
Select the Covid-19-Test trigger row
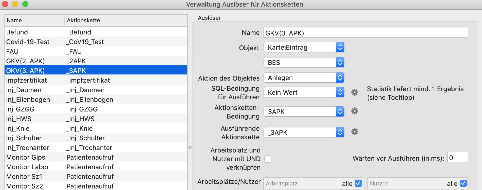[x=96, y=42]
